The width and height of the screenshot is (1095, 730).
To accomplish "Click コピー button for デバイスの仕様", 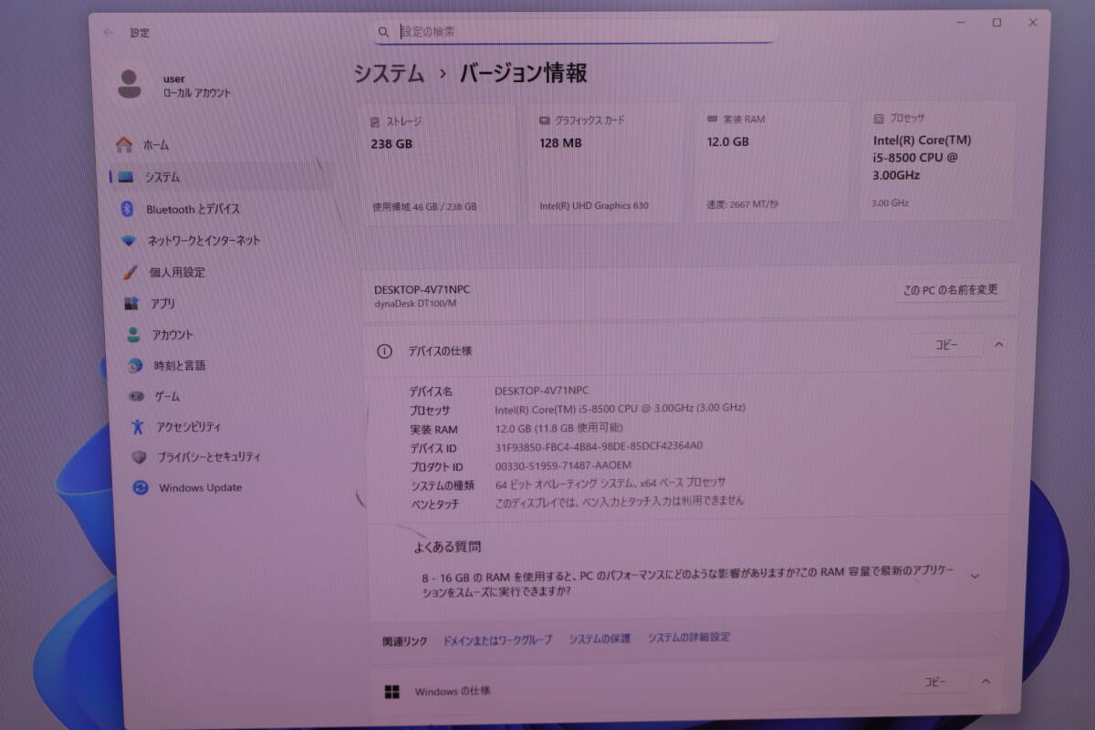I will [946, 345].
